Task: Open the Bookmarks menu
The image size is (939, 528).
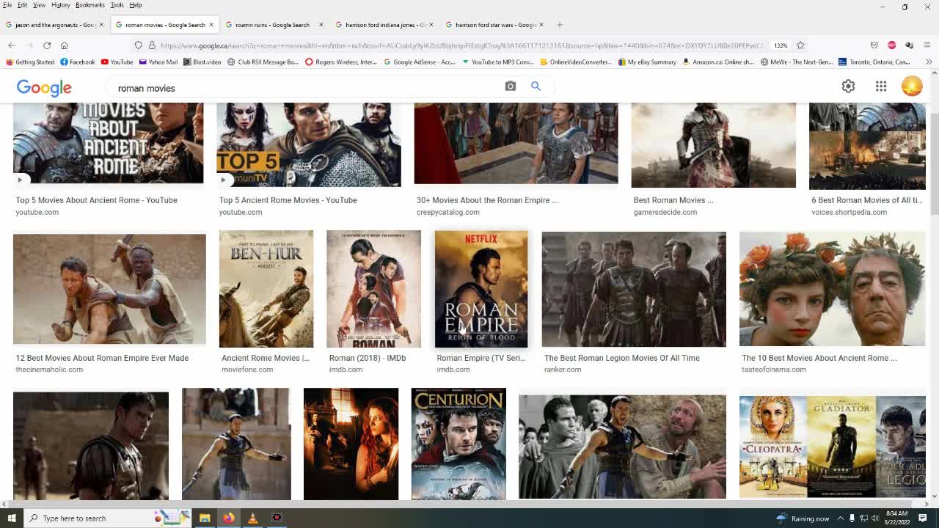Action: (90, 5)
